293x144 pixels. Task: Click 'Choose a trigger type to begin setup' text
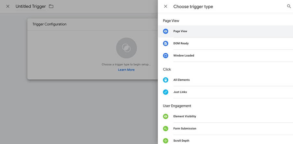pyautogui.click(x=126, y=64)
